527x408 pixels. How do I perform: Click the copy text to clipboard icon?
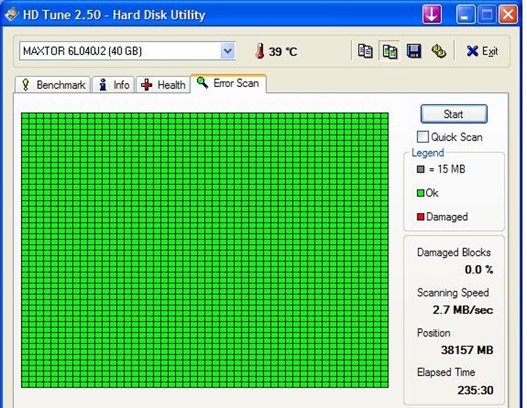click(366, 51)
